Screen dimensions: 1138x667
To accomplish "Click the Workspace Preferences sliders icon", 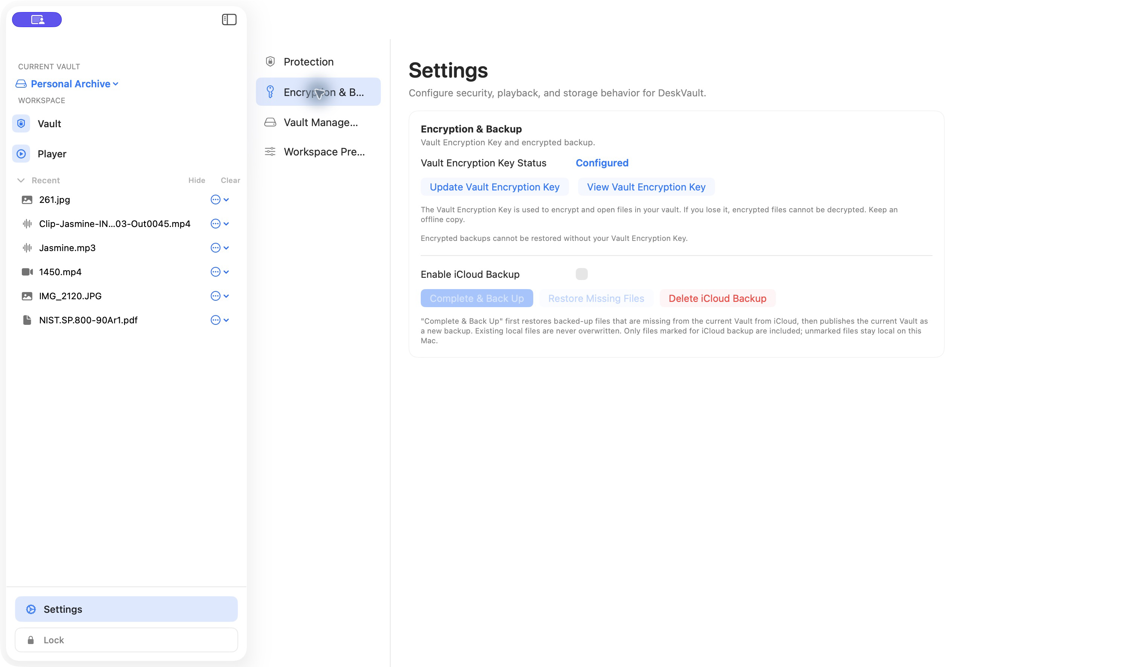I will coord(270,152).
